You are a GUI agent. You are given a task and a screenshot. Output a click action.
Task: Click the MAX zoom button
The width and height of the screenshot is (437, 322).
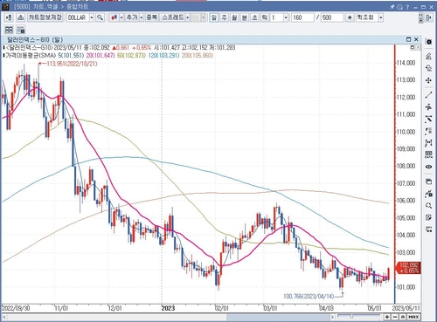point(413,317)
